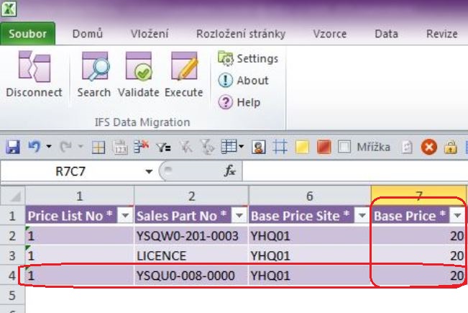
Task: Click the person portrait icon in toolbar
Action: [x=259, y=148]
